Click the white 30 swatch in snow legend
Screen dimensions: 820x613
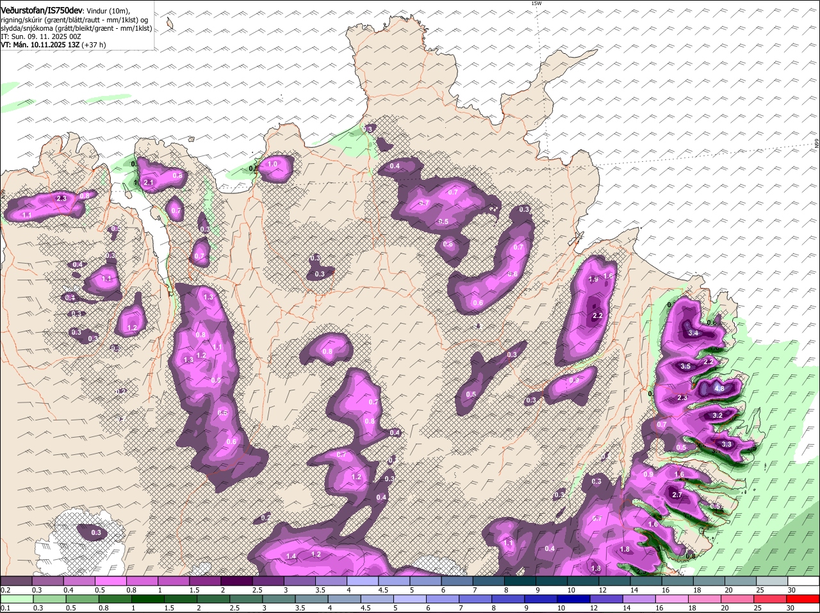[803, 580]
